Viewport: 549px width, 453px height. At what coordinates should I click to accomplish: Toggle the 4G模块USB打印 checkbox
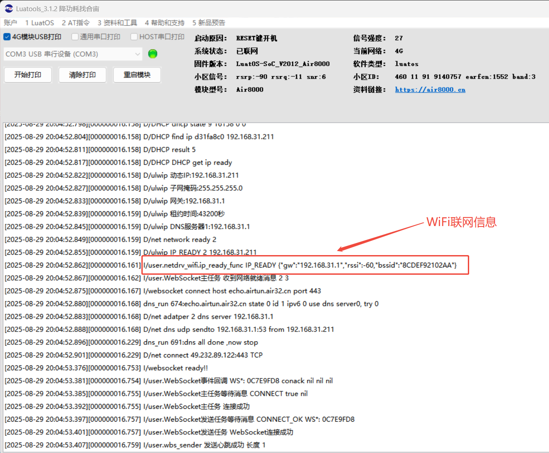coord(7,37)
